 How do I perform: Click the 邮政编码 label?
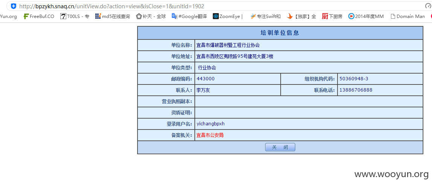click(182, 79)
